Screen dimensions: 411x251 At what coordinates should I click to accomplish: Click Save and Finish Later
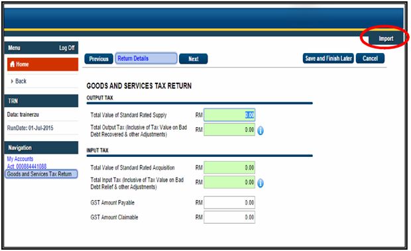tap(328, 58)
